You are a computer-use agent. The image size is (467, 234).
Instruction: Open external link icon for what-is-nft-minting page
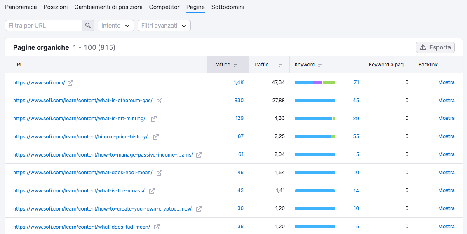(154, 119)
